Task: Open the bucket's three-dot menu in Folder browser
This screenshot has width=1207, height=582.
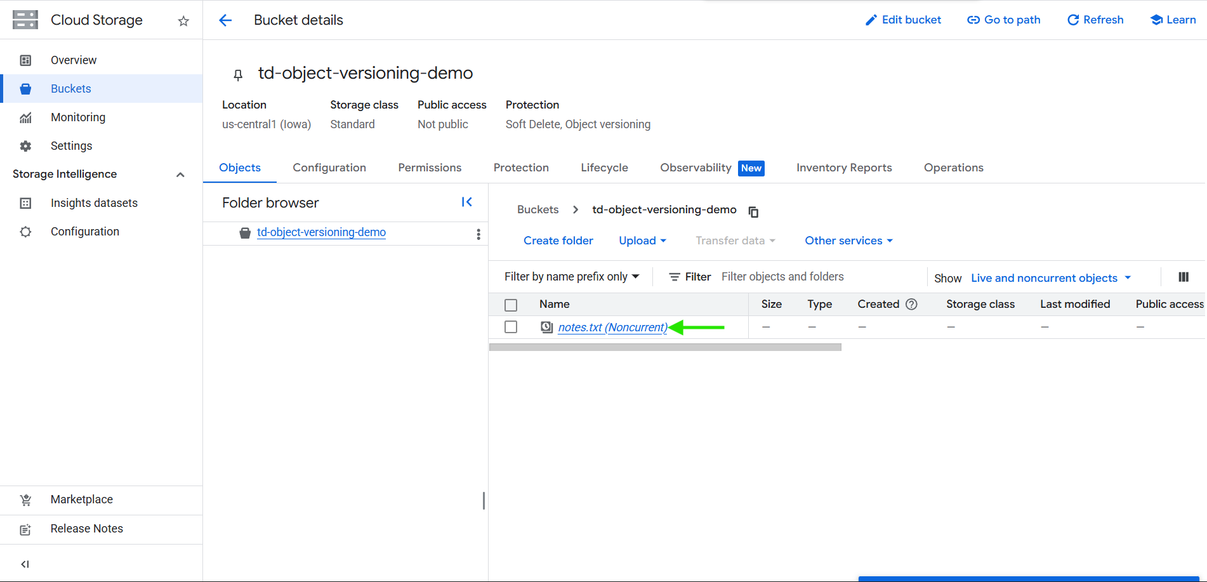Action: pos(478,234)
